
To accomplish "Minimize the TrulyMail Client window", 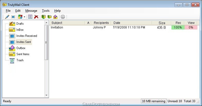I will tap(178, 5).
